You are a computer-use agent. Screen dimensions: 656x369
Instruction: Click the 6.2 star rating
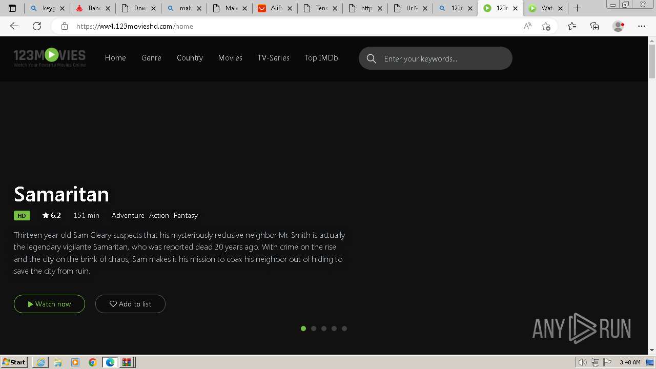pos(51,215)
